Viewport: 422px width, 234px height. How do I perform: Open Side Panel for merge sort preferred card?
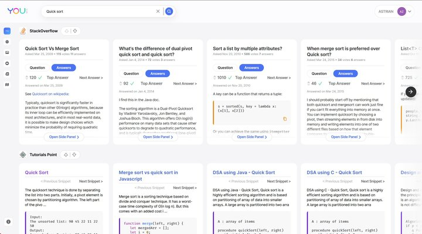(346, 137)
